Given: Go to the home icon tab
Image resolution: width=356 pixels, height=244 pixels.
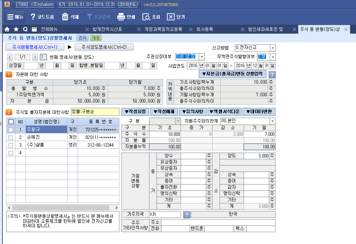Looking at the screenshot, I should click(7, 29).
